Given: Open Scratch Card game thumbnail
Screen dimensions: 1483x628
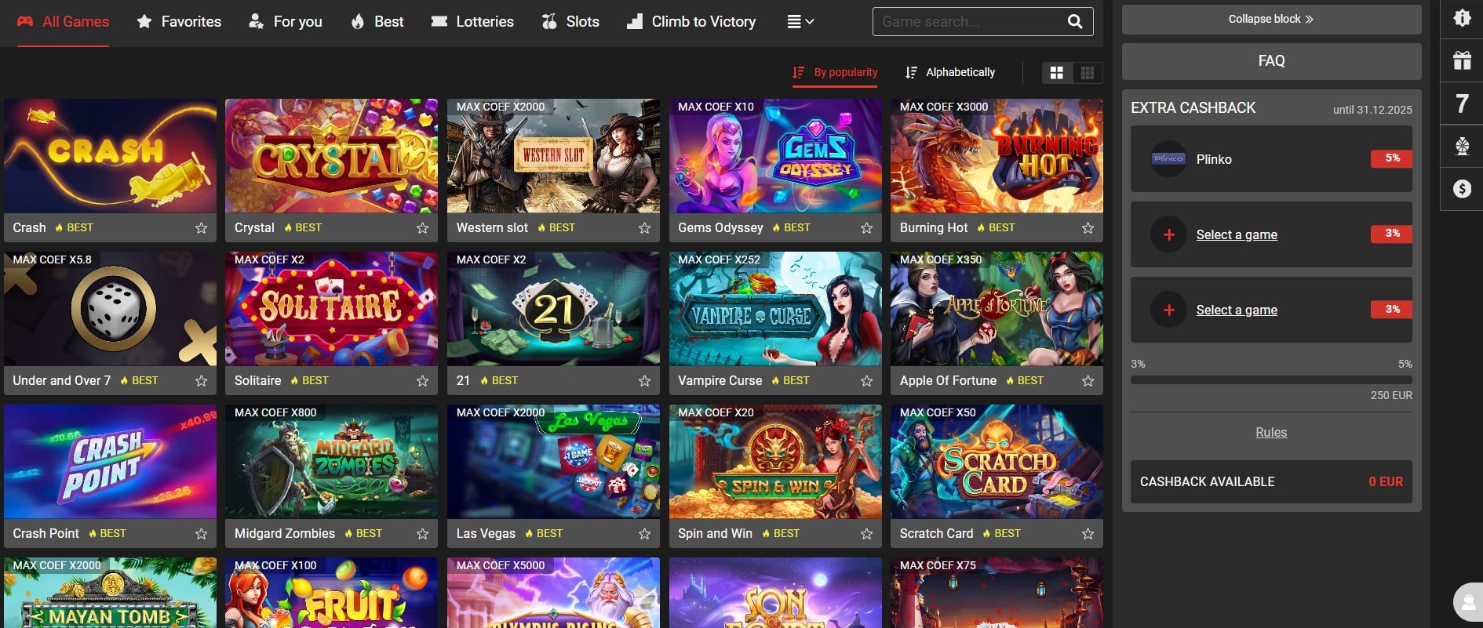Looking at the screenshot, I should click(997, 462).
